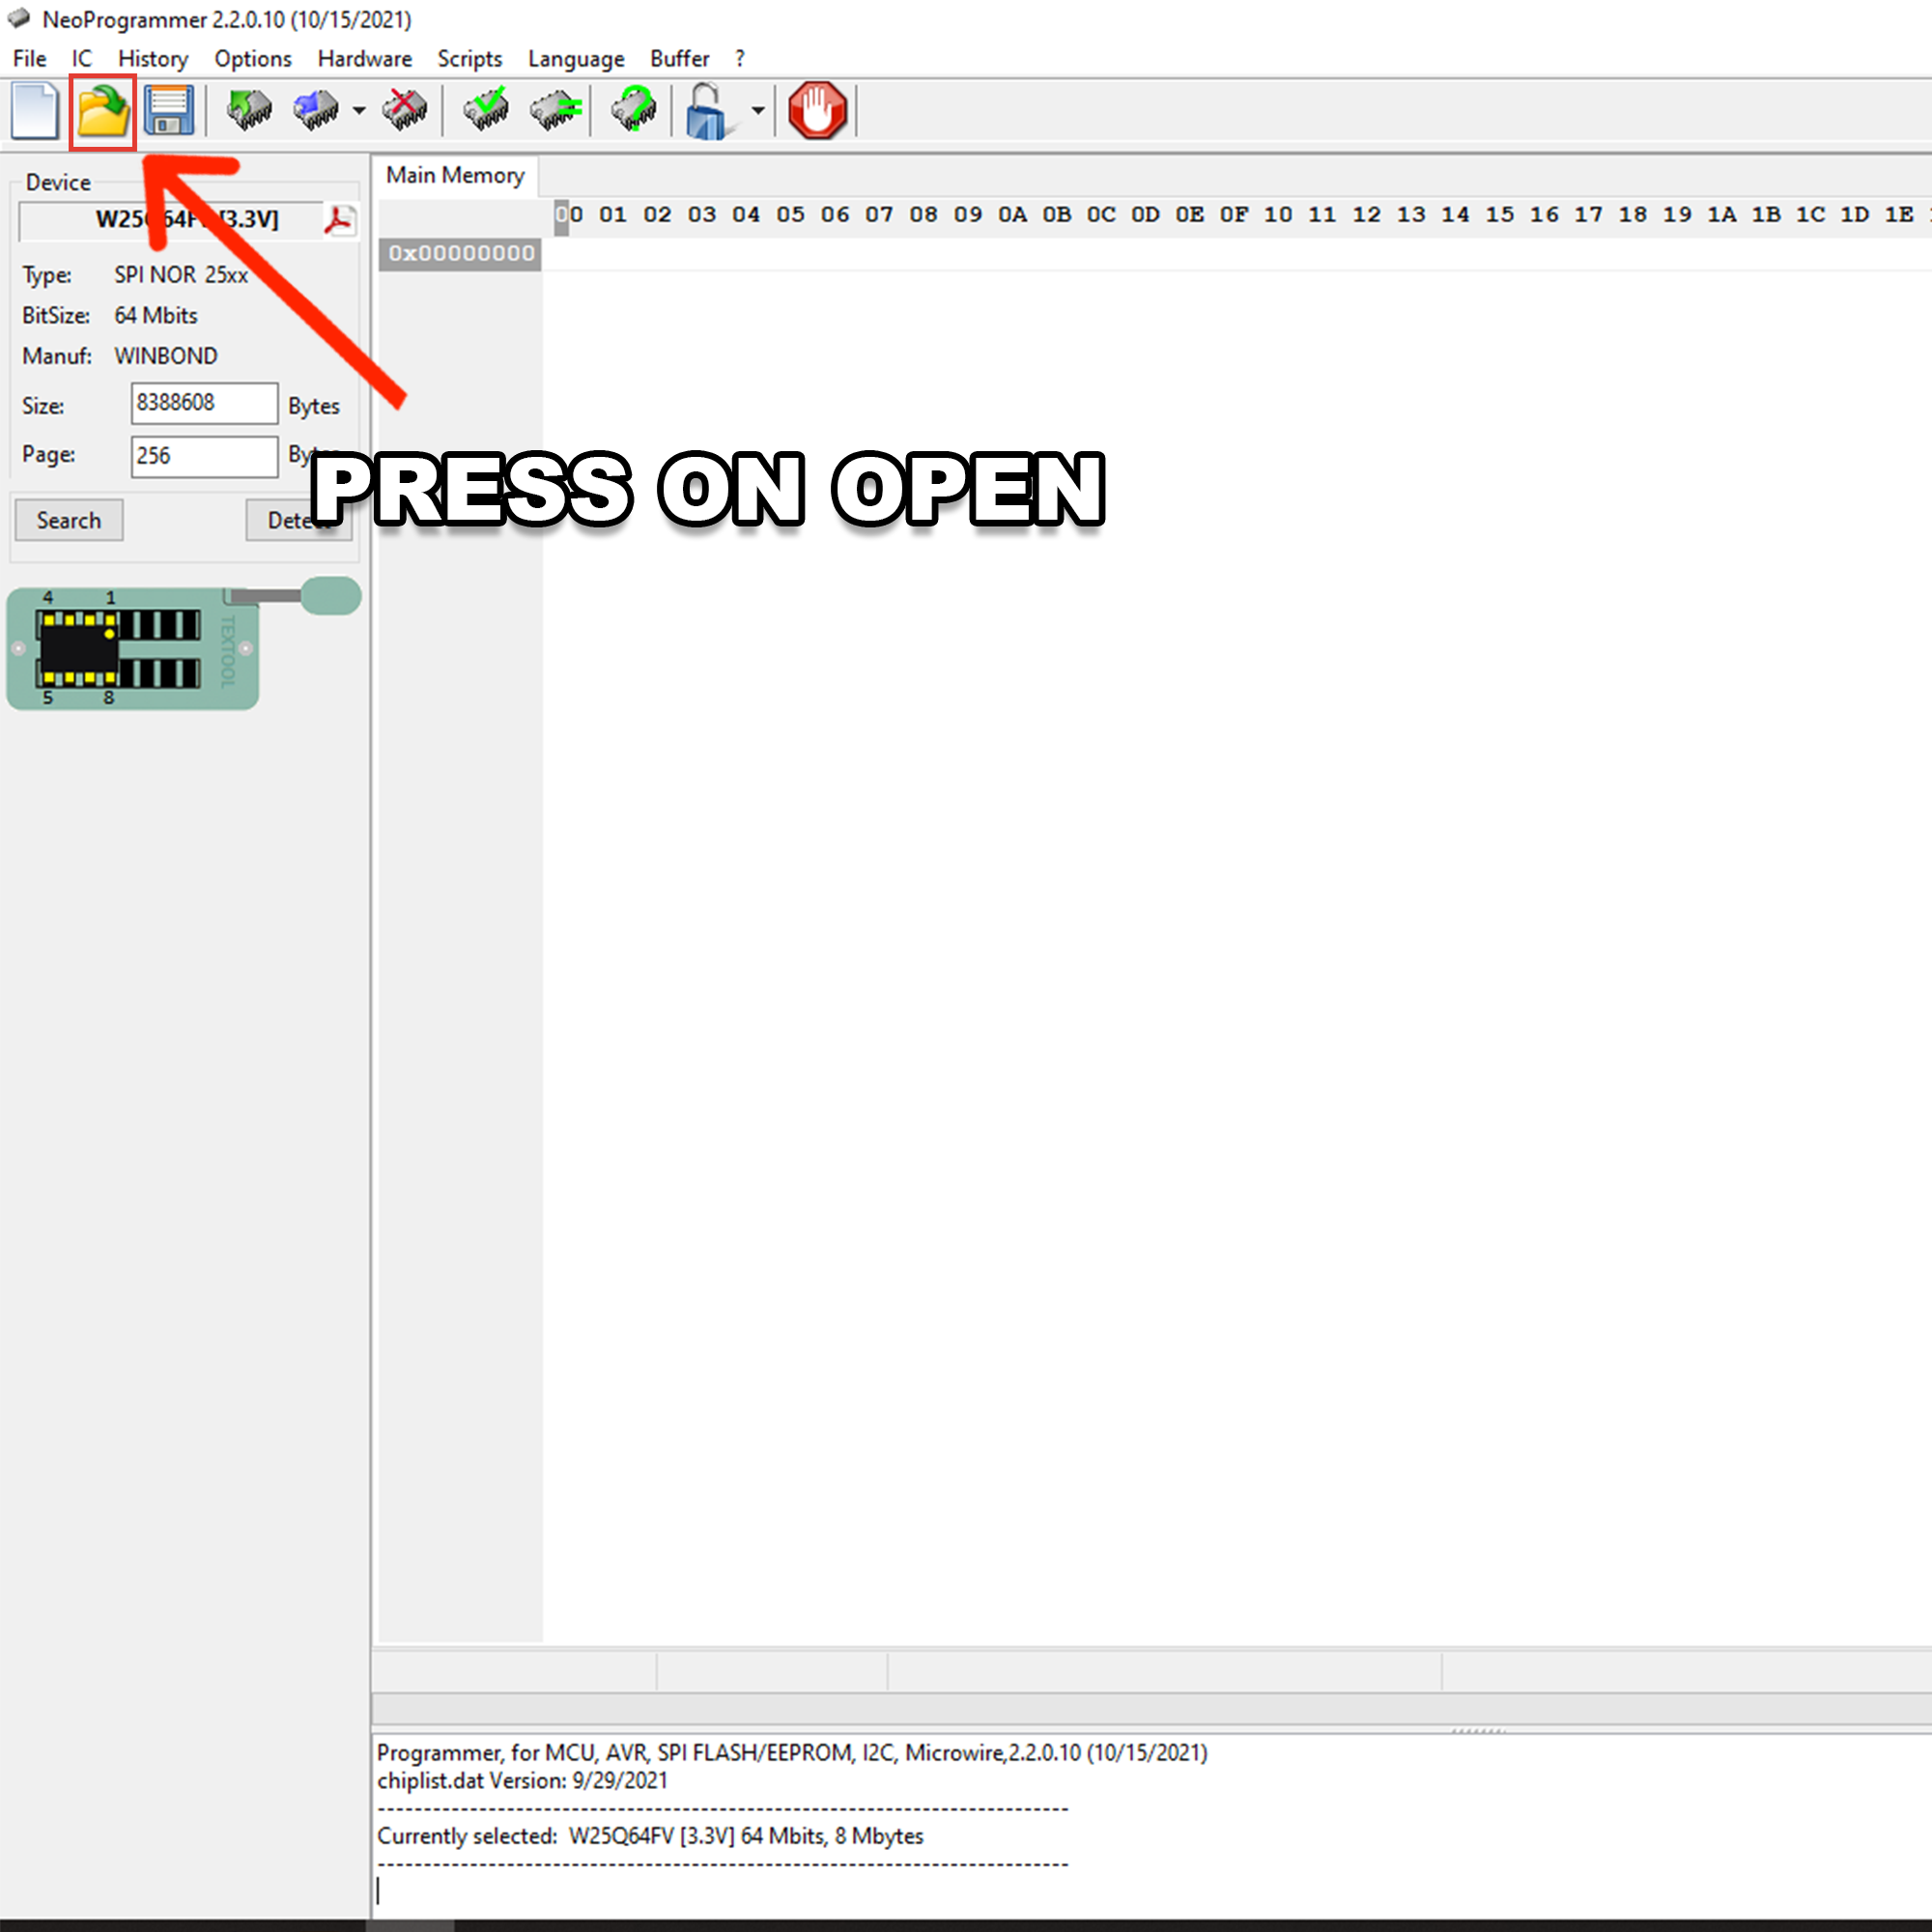Click the Search button in the Device panel
Viewport: 1932px width, 1932px height.
point(69,520)
